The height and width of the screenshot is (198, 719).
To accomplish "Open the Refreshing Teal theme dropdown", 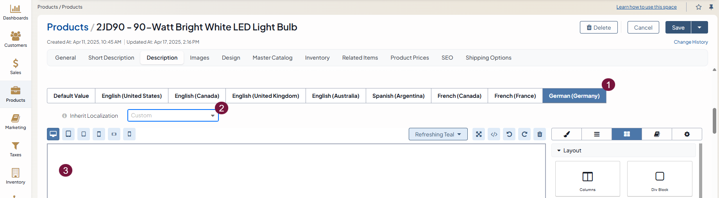I will tap(438, 134).
